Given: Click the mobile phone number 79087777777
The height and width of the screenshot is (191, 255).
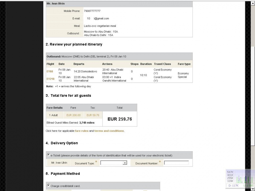Looking at the screenshot, I should tap(92, 11).
